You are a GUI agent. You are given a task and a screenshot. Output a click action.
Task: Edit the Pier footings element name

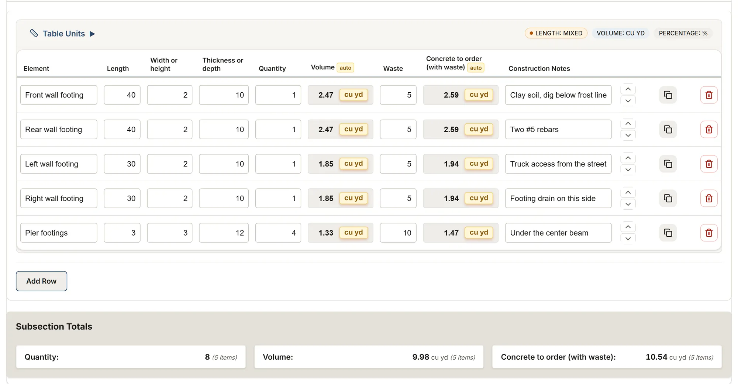tap(59, 233)
